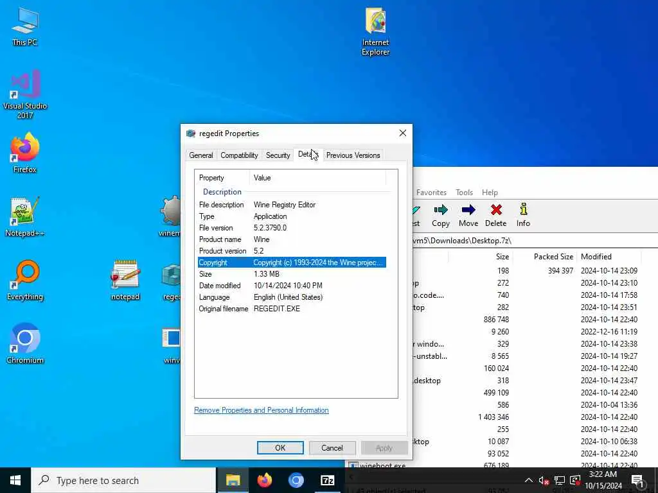Click the Delete icon in 7-Zip toolbar
Screen dimensions: 658x493
[x=495, y=216]
